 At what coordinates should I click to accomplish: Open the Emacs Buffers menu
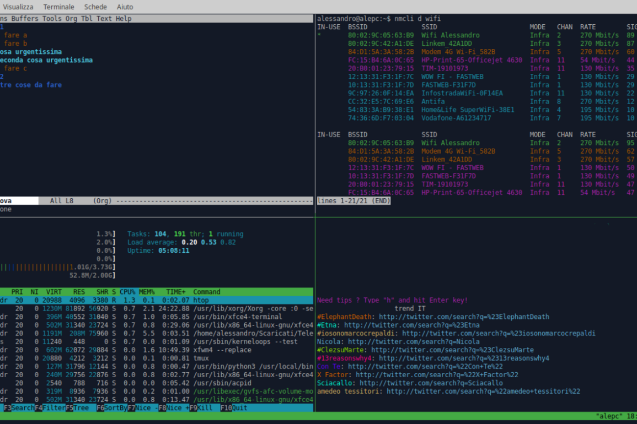(25, 19)
